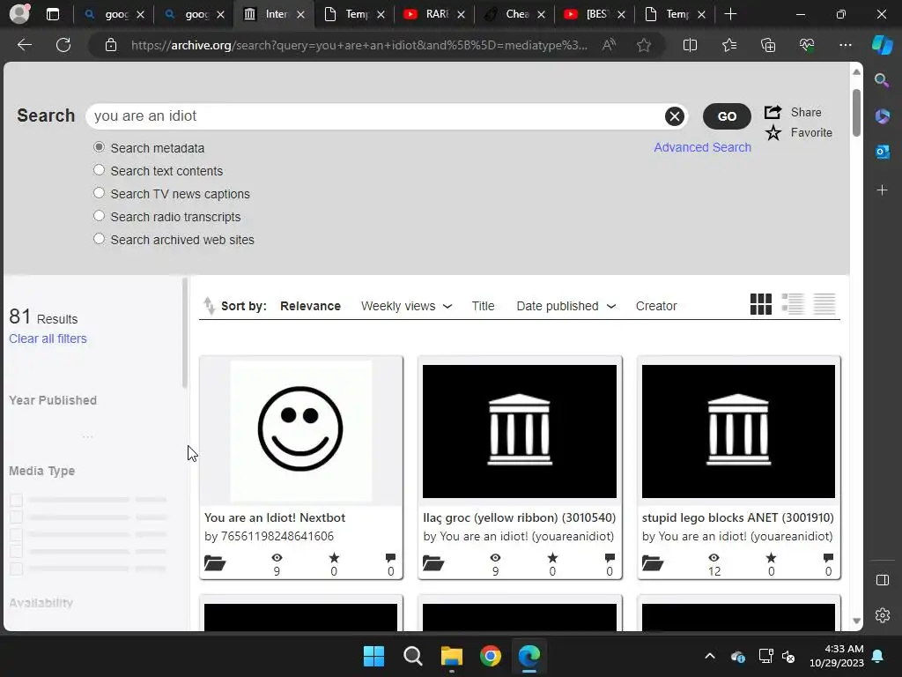The width and height of the screenshot is (902, 677).
Task: Select Search archived web sites option
Action: point(99,239)
